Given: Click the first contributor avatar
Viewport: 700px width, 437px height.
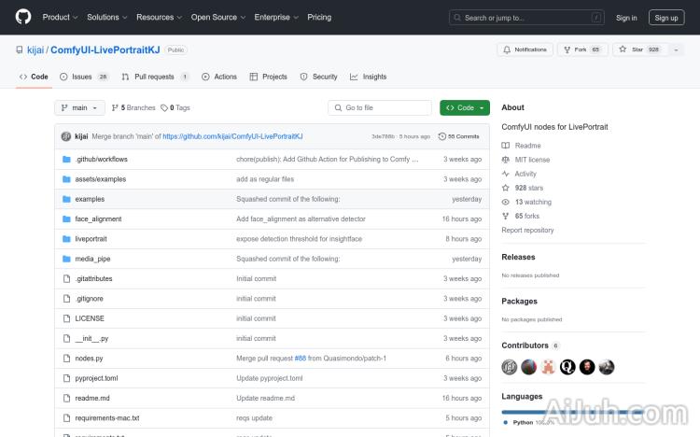Looking at the screenshot, I should pyautogui.click(x=509, y=367).
